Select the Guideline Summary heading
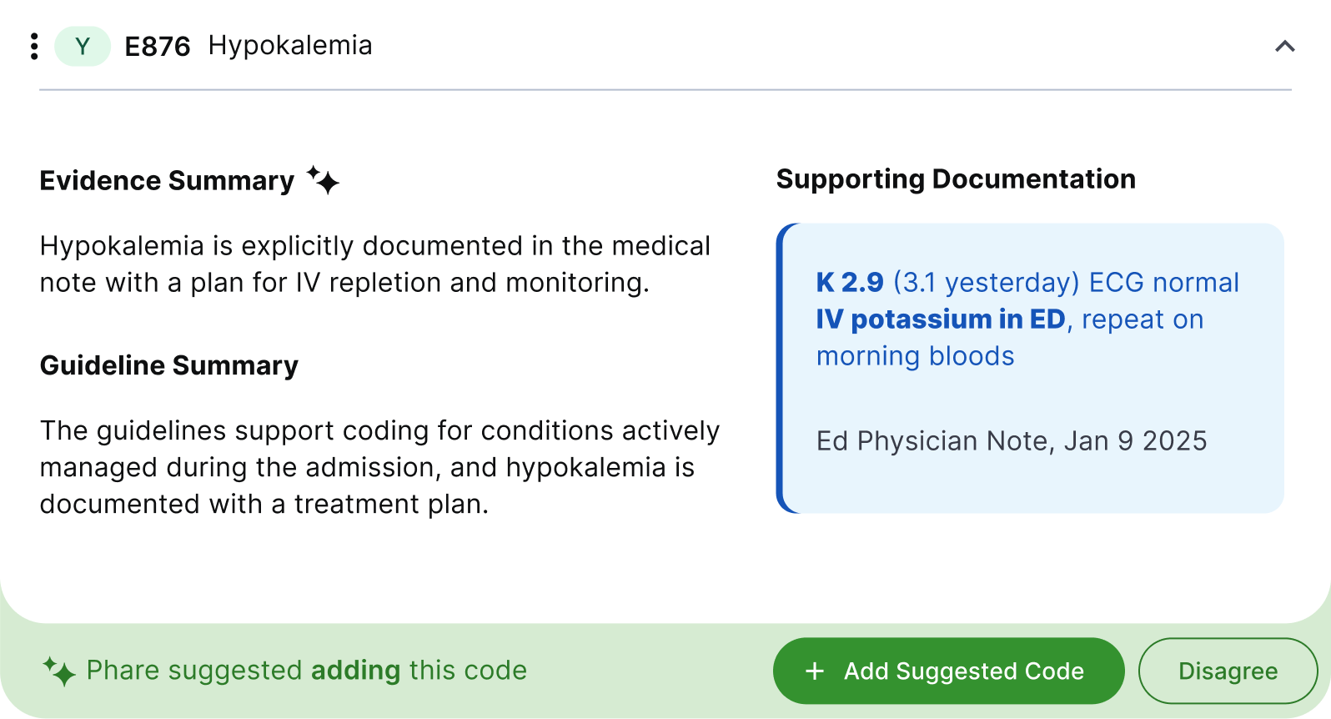The height and width of the screenshot is (719, 1331). pyautogui.click(x=169, y=365)
